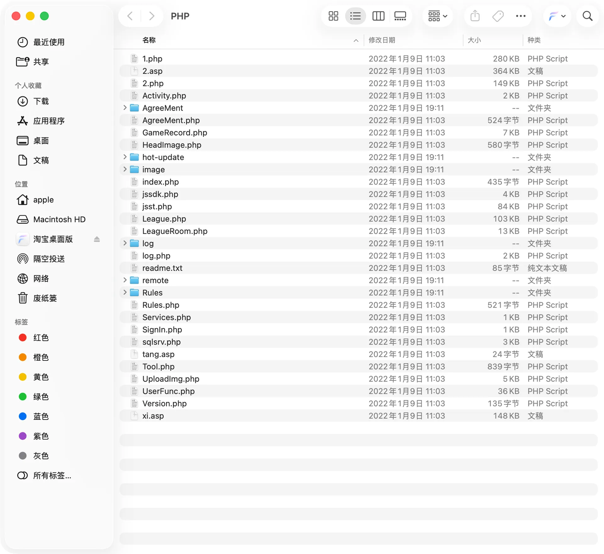The image size is (604, 554).
Task: Expand the Rules folder
Action: tap(125, 292)
